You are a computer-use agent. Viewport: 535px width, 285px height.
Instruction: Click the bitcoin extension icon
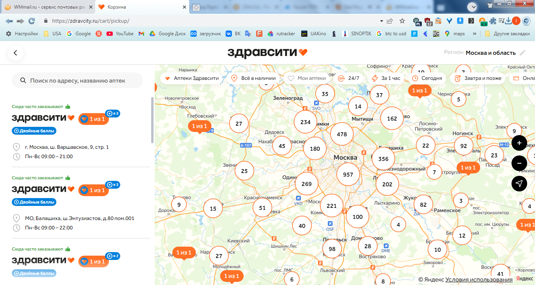482,21
